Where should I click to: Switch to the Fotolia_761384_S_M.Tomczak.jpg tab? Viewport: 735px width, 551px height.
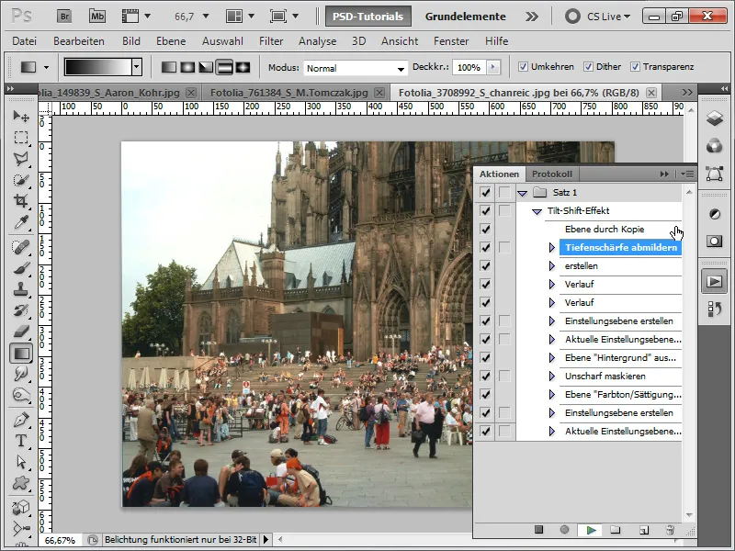tap(288, 93)
